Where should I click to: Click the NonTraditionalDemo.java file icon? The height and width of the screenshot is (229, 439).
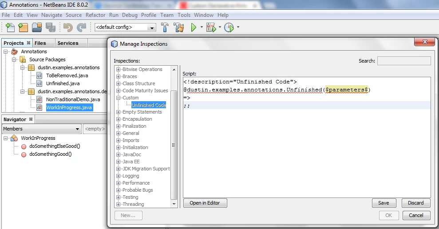pos(40,99)
